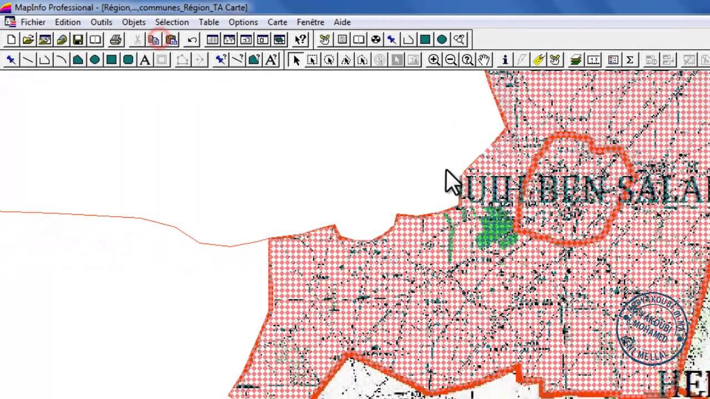Screen dimensions: 710x399
Task: Click the Open table folder icon
Action: click(28, 39)
